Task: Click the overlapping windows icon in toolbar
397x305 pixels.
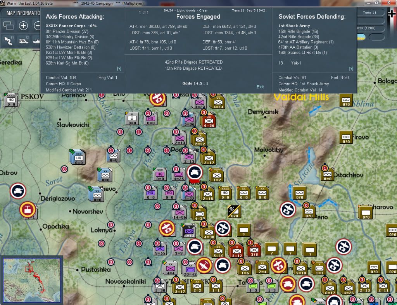Action: (x=9, y=26)
